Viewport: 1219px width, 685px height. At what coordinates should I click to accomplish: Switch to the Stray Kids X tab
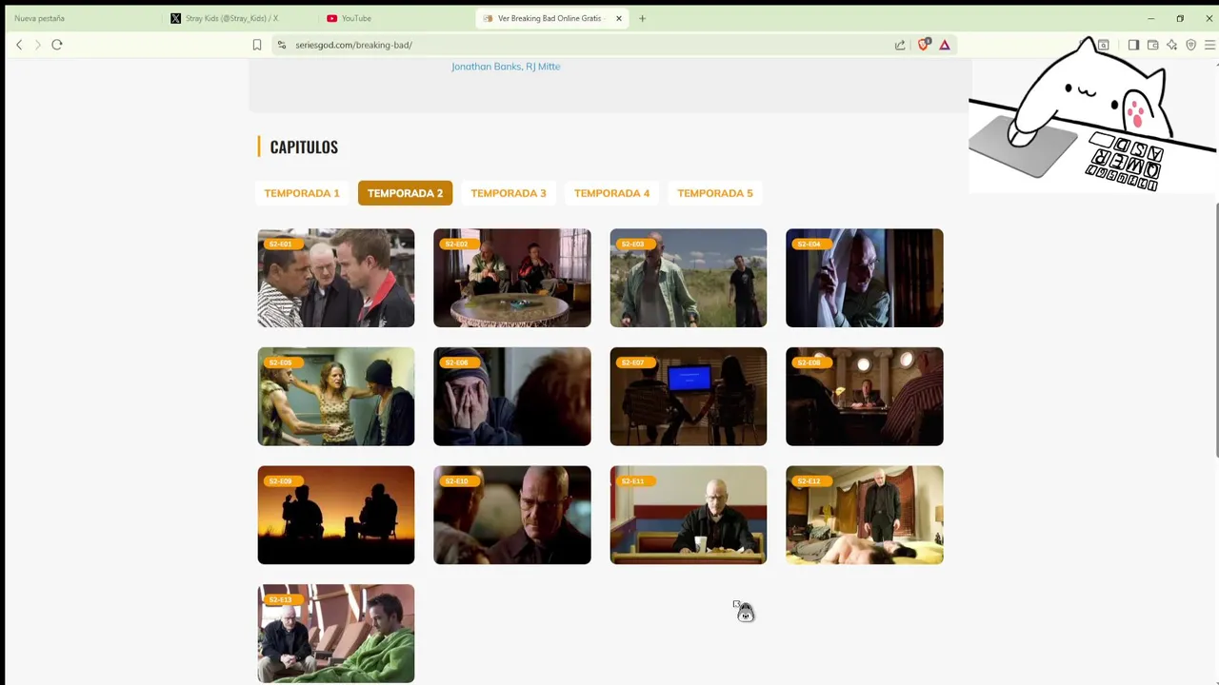[x=238, y=18]
